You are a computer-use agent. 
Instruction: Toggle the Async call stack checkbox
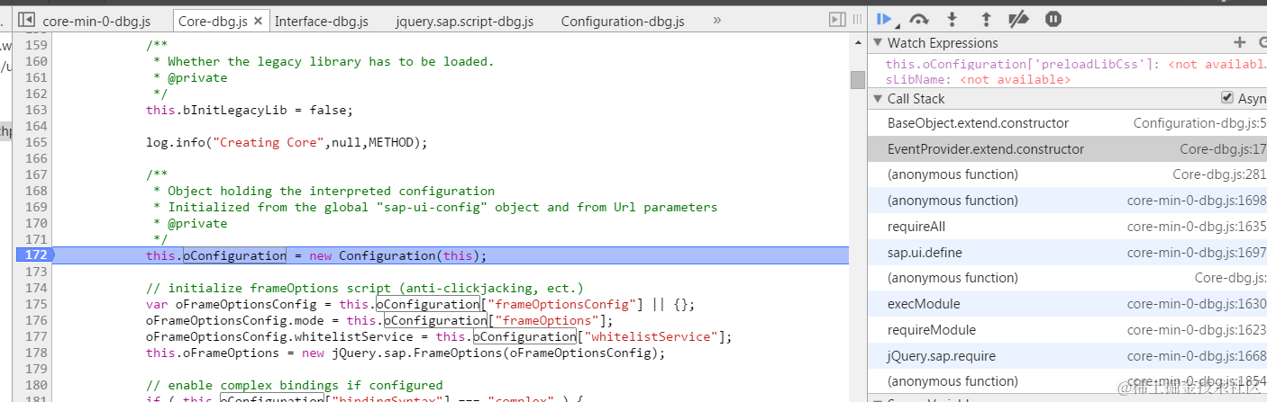coord(1226,97)
